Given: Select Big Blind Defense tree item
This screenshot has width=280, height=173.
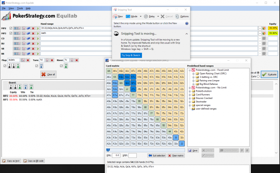Looking at the screenshot, I should tap(208, 84).
